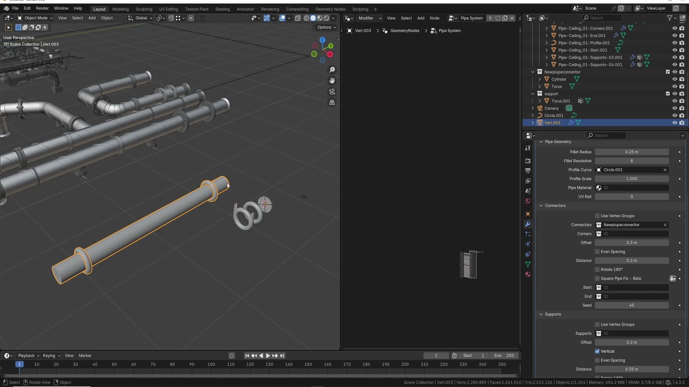The height and width of the screenshot is (387, 689).
Task: Open the Output properties tab icon
Action: point(528,171)
